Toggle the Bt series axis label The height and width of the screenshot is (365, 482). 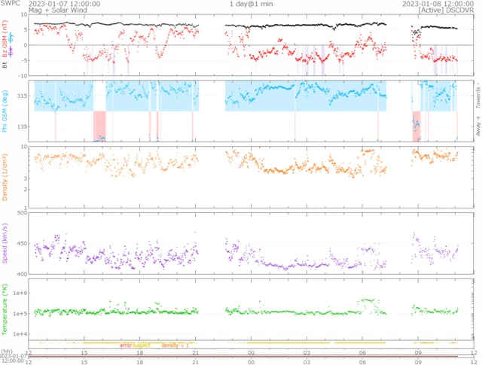6,66
